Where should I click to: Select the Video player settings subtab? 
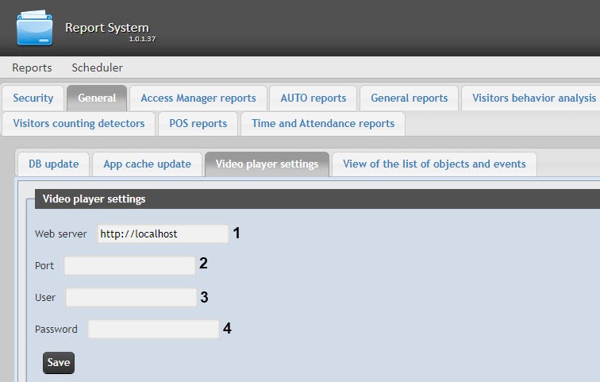[x=267, y=164]
